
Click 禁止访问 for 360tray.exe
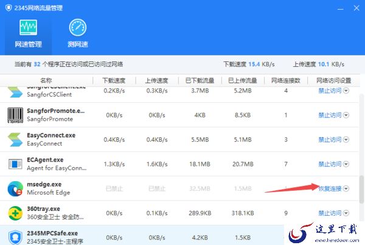[330, 213]
